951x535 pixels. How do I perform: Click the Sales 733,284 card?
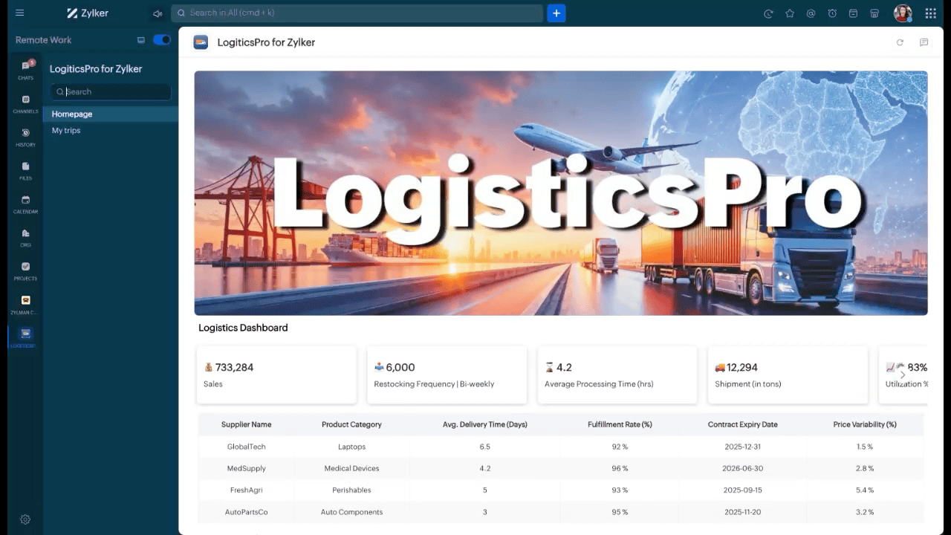click(276, 375)
